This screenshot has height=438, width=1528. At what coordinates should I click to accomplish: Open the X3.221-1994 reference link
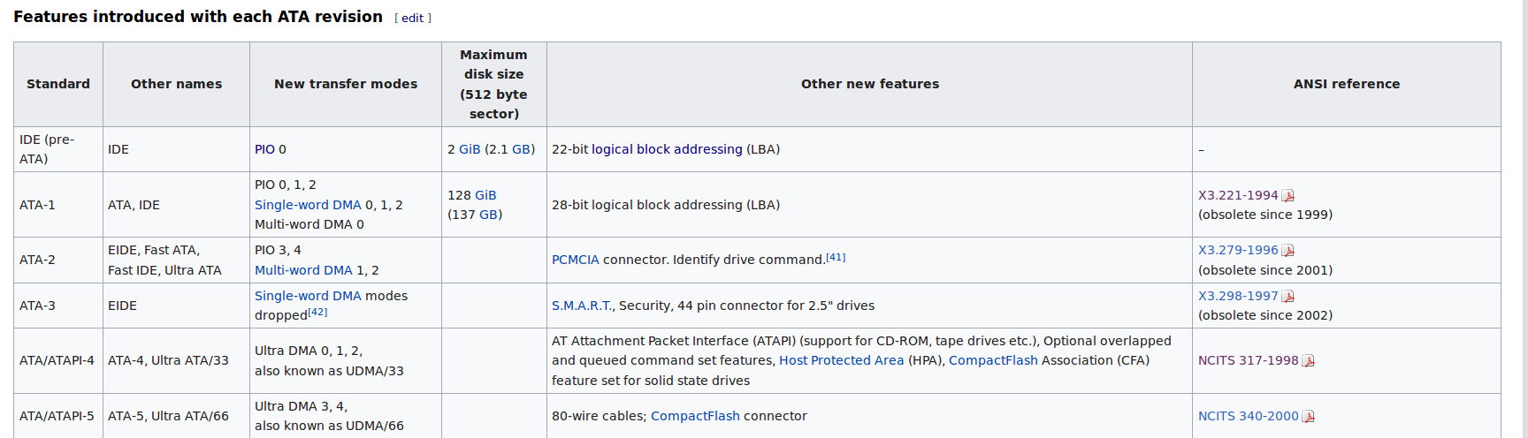pyautogui.click(x=1238, y=195)
